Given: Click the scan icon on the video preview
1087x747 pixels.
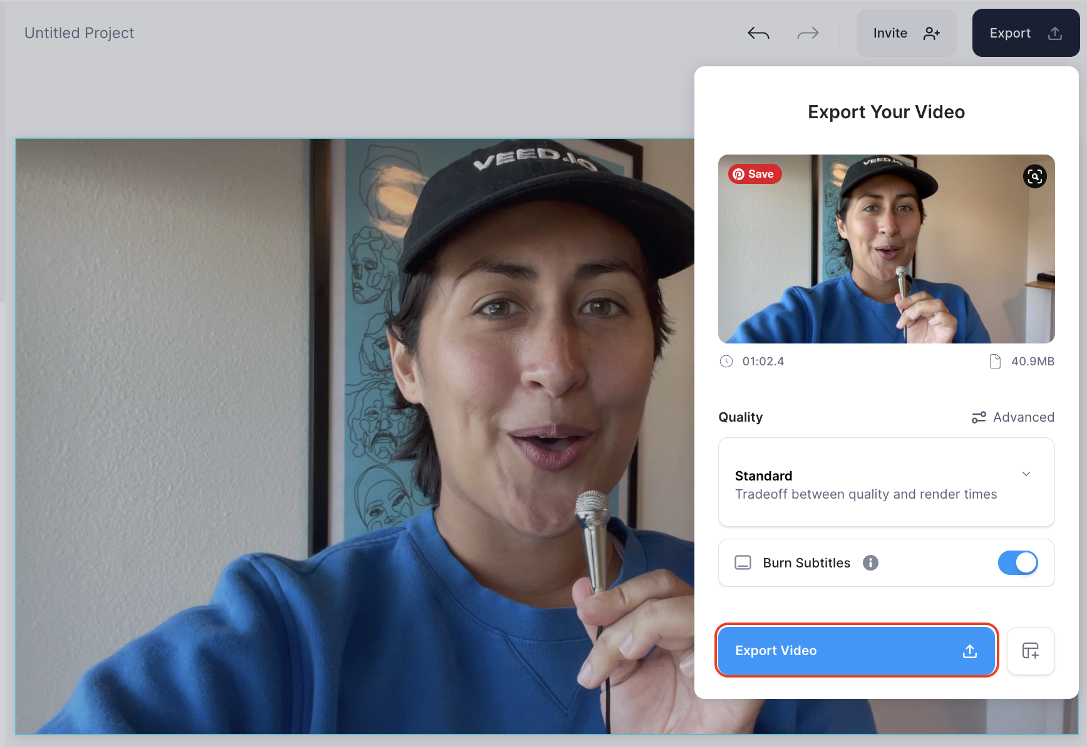Looking at the screenshot, I should tap(1034, 176).
